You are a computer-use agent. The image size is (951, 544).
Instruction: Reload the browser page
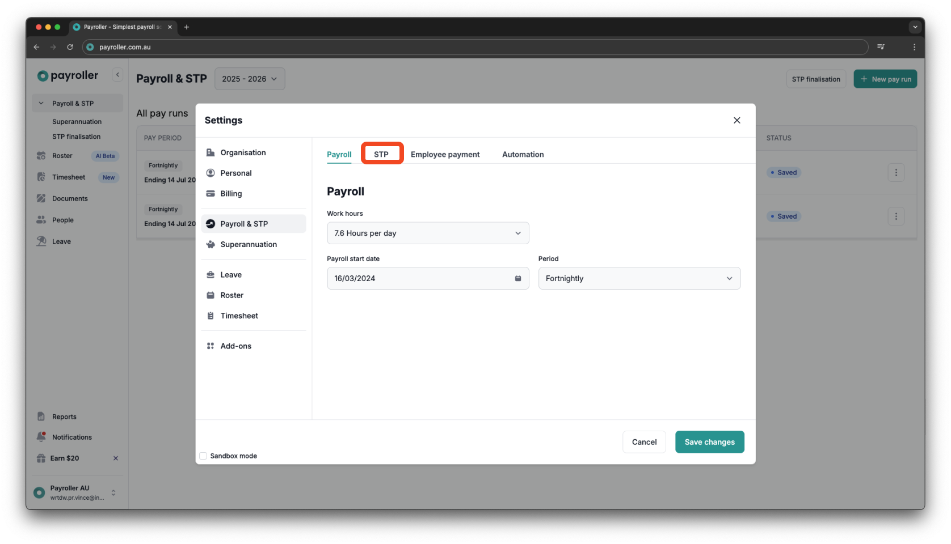tap(70, 47)
